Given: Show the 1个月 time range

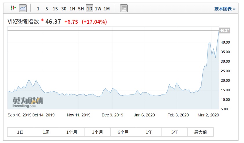Looking at the screenshot, I should (72, 132).
